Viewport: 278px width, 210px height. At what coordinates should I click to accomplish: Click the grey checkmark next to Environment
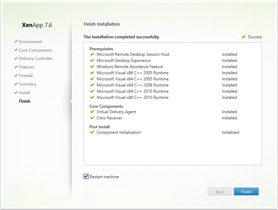16,41
